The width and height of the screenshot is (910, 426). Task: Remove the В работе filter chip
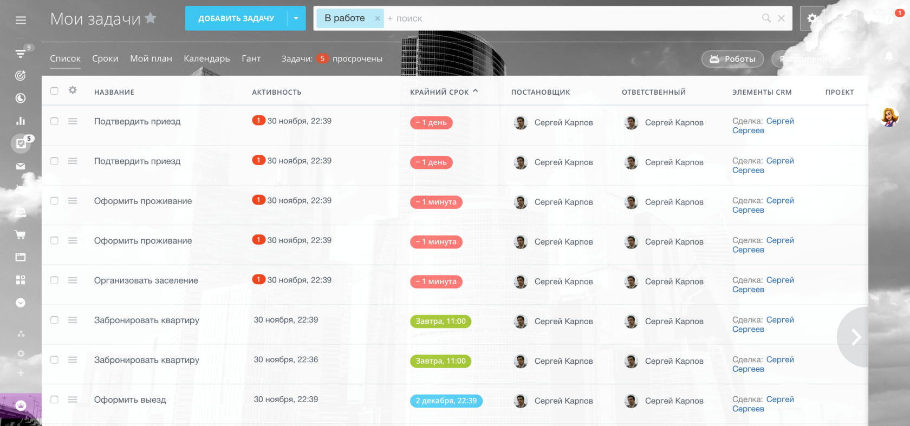[x=378, y=18]
